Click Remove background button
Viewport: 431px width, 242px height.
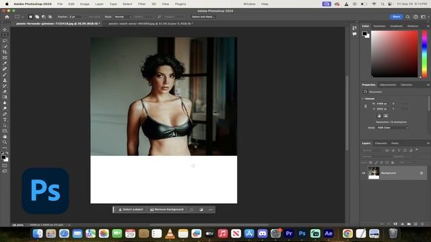(167, 210)
